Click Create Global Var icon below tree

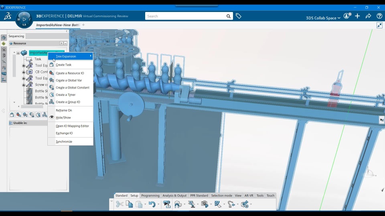click(x=25, y=115)
